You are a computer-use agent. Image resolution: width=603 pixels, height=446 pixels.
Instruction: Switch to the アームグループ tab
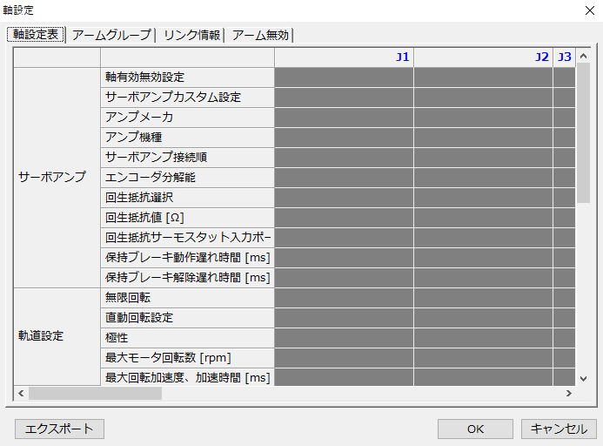[x=111, y=35]
